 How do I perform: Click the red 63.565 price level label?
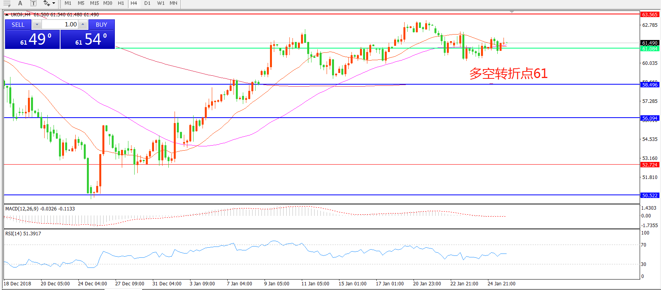coord(649,14)
